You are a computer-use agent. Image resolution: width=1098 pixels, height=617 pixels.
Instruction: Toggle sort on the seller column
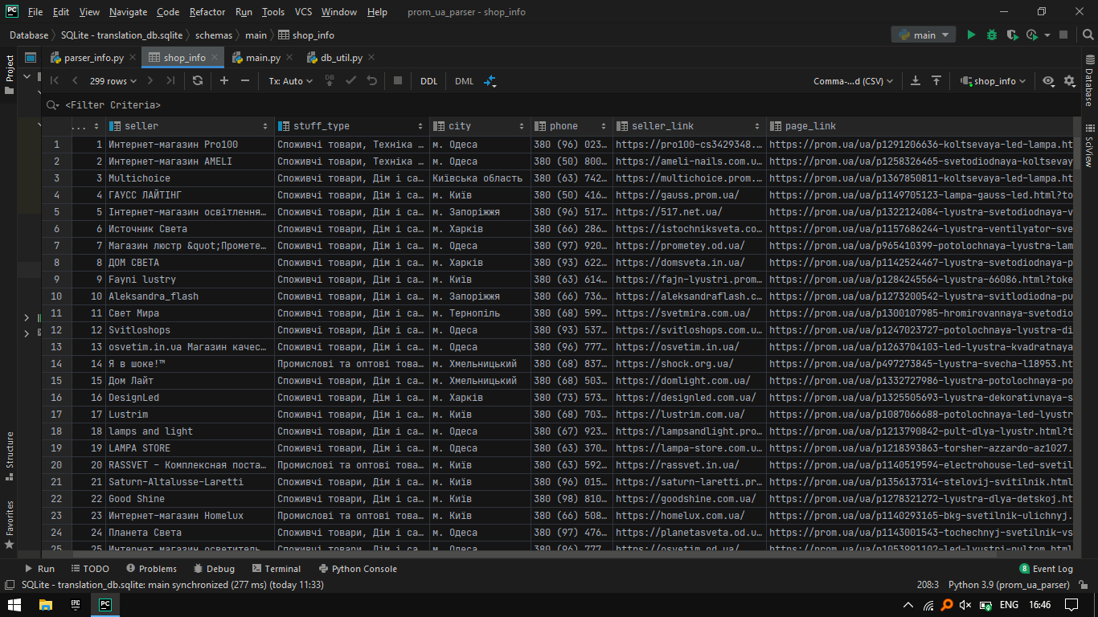265,126
